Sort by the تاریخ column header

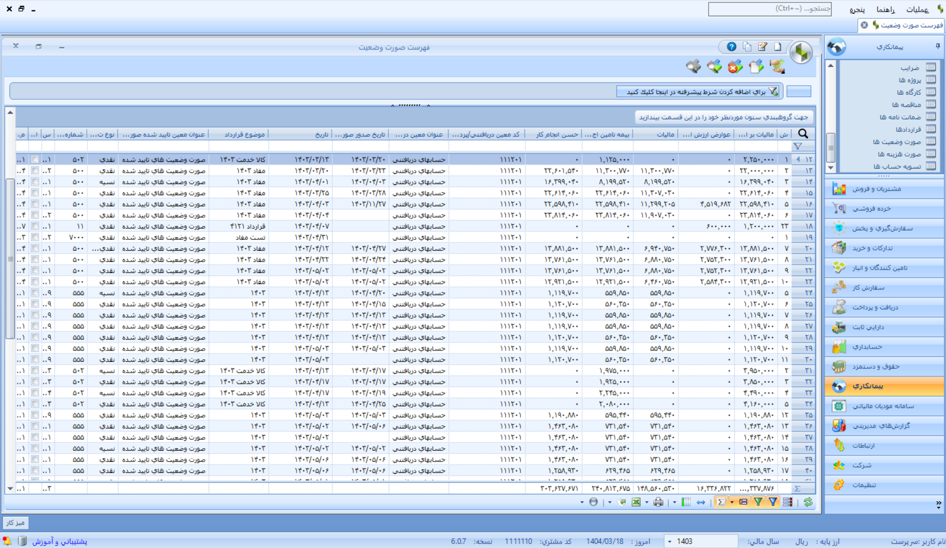tap(301, 134)
